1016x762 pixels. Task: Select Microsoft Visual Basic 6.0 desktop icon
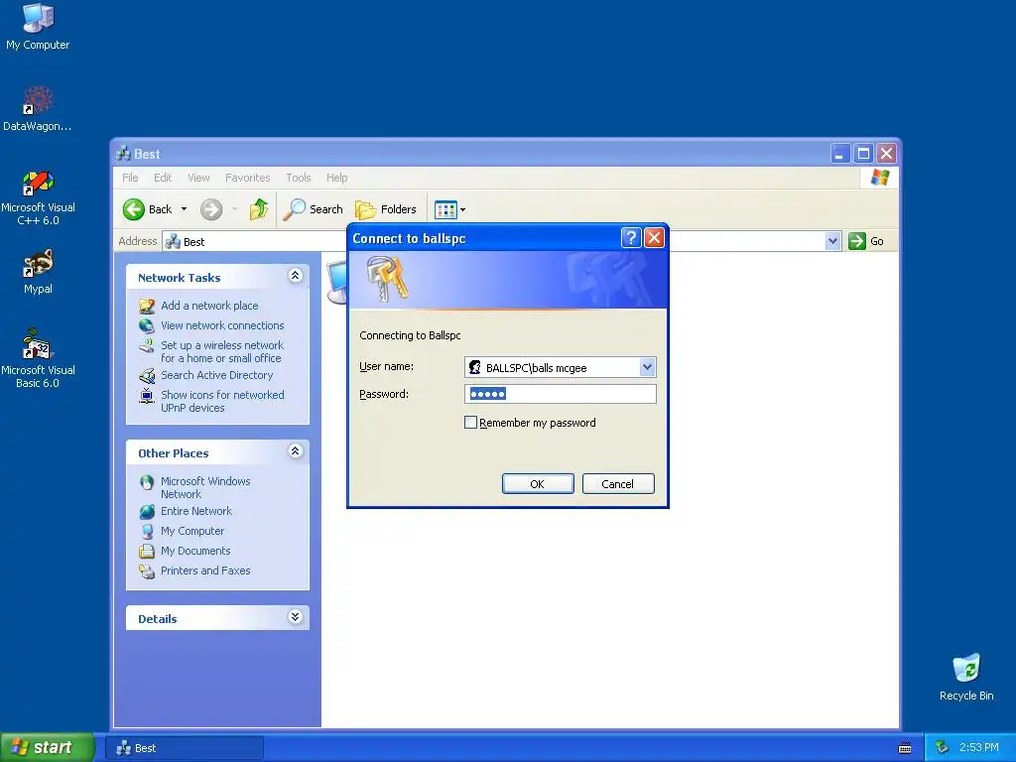click(38, 358)
